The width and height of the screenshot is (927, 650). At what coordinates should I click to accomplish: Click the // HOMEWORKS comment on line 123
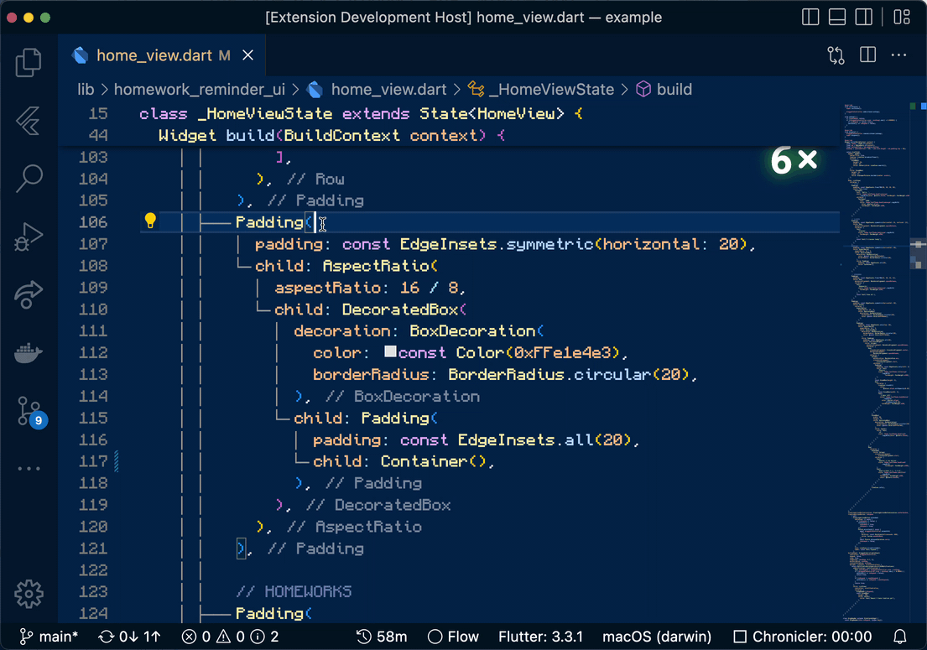coord(294,591)
